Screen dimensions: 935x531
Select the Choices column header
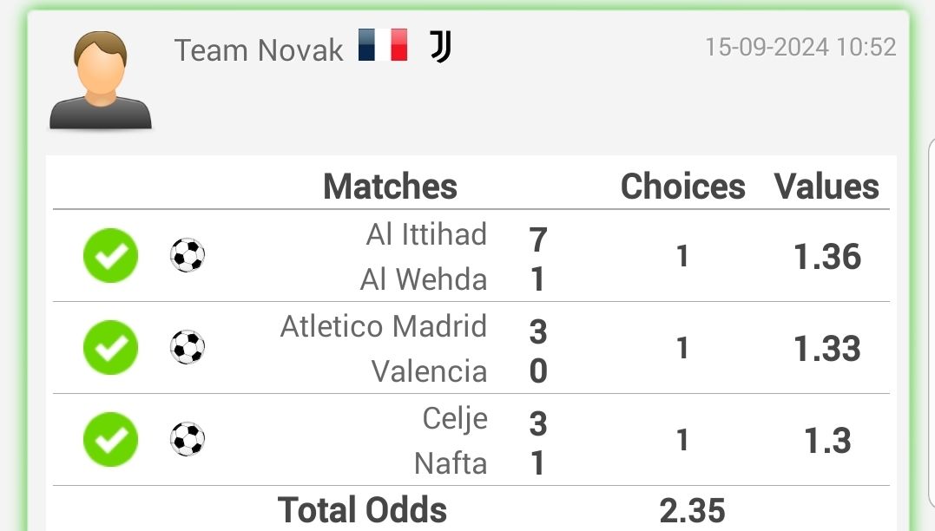[x=682, y=187]
